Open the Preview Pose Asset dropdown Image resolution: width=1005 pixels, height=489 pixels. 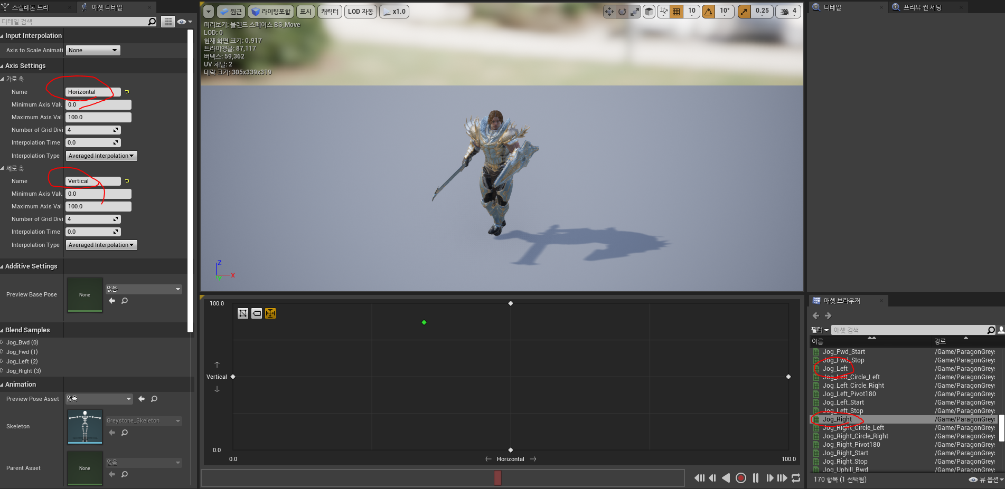pyautogui.click(x=99, y=399)
